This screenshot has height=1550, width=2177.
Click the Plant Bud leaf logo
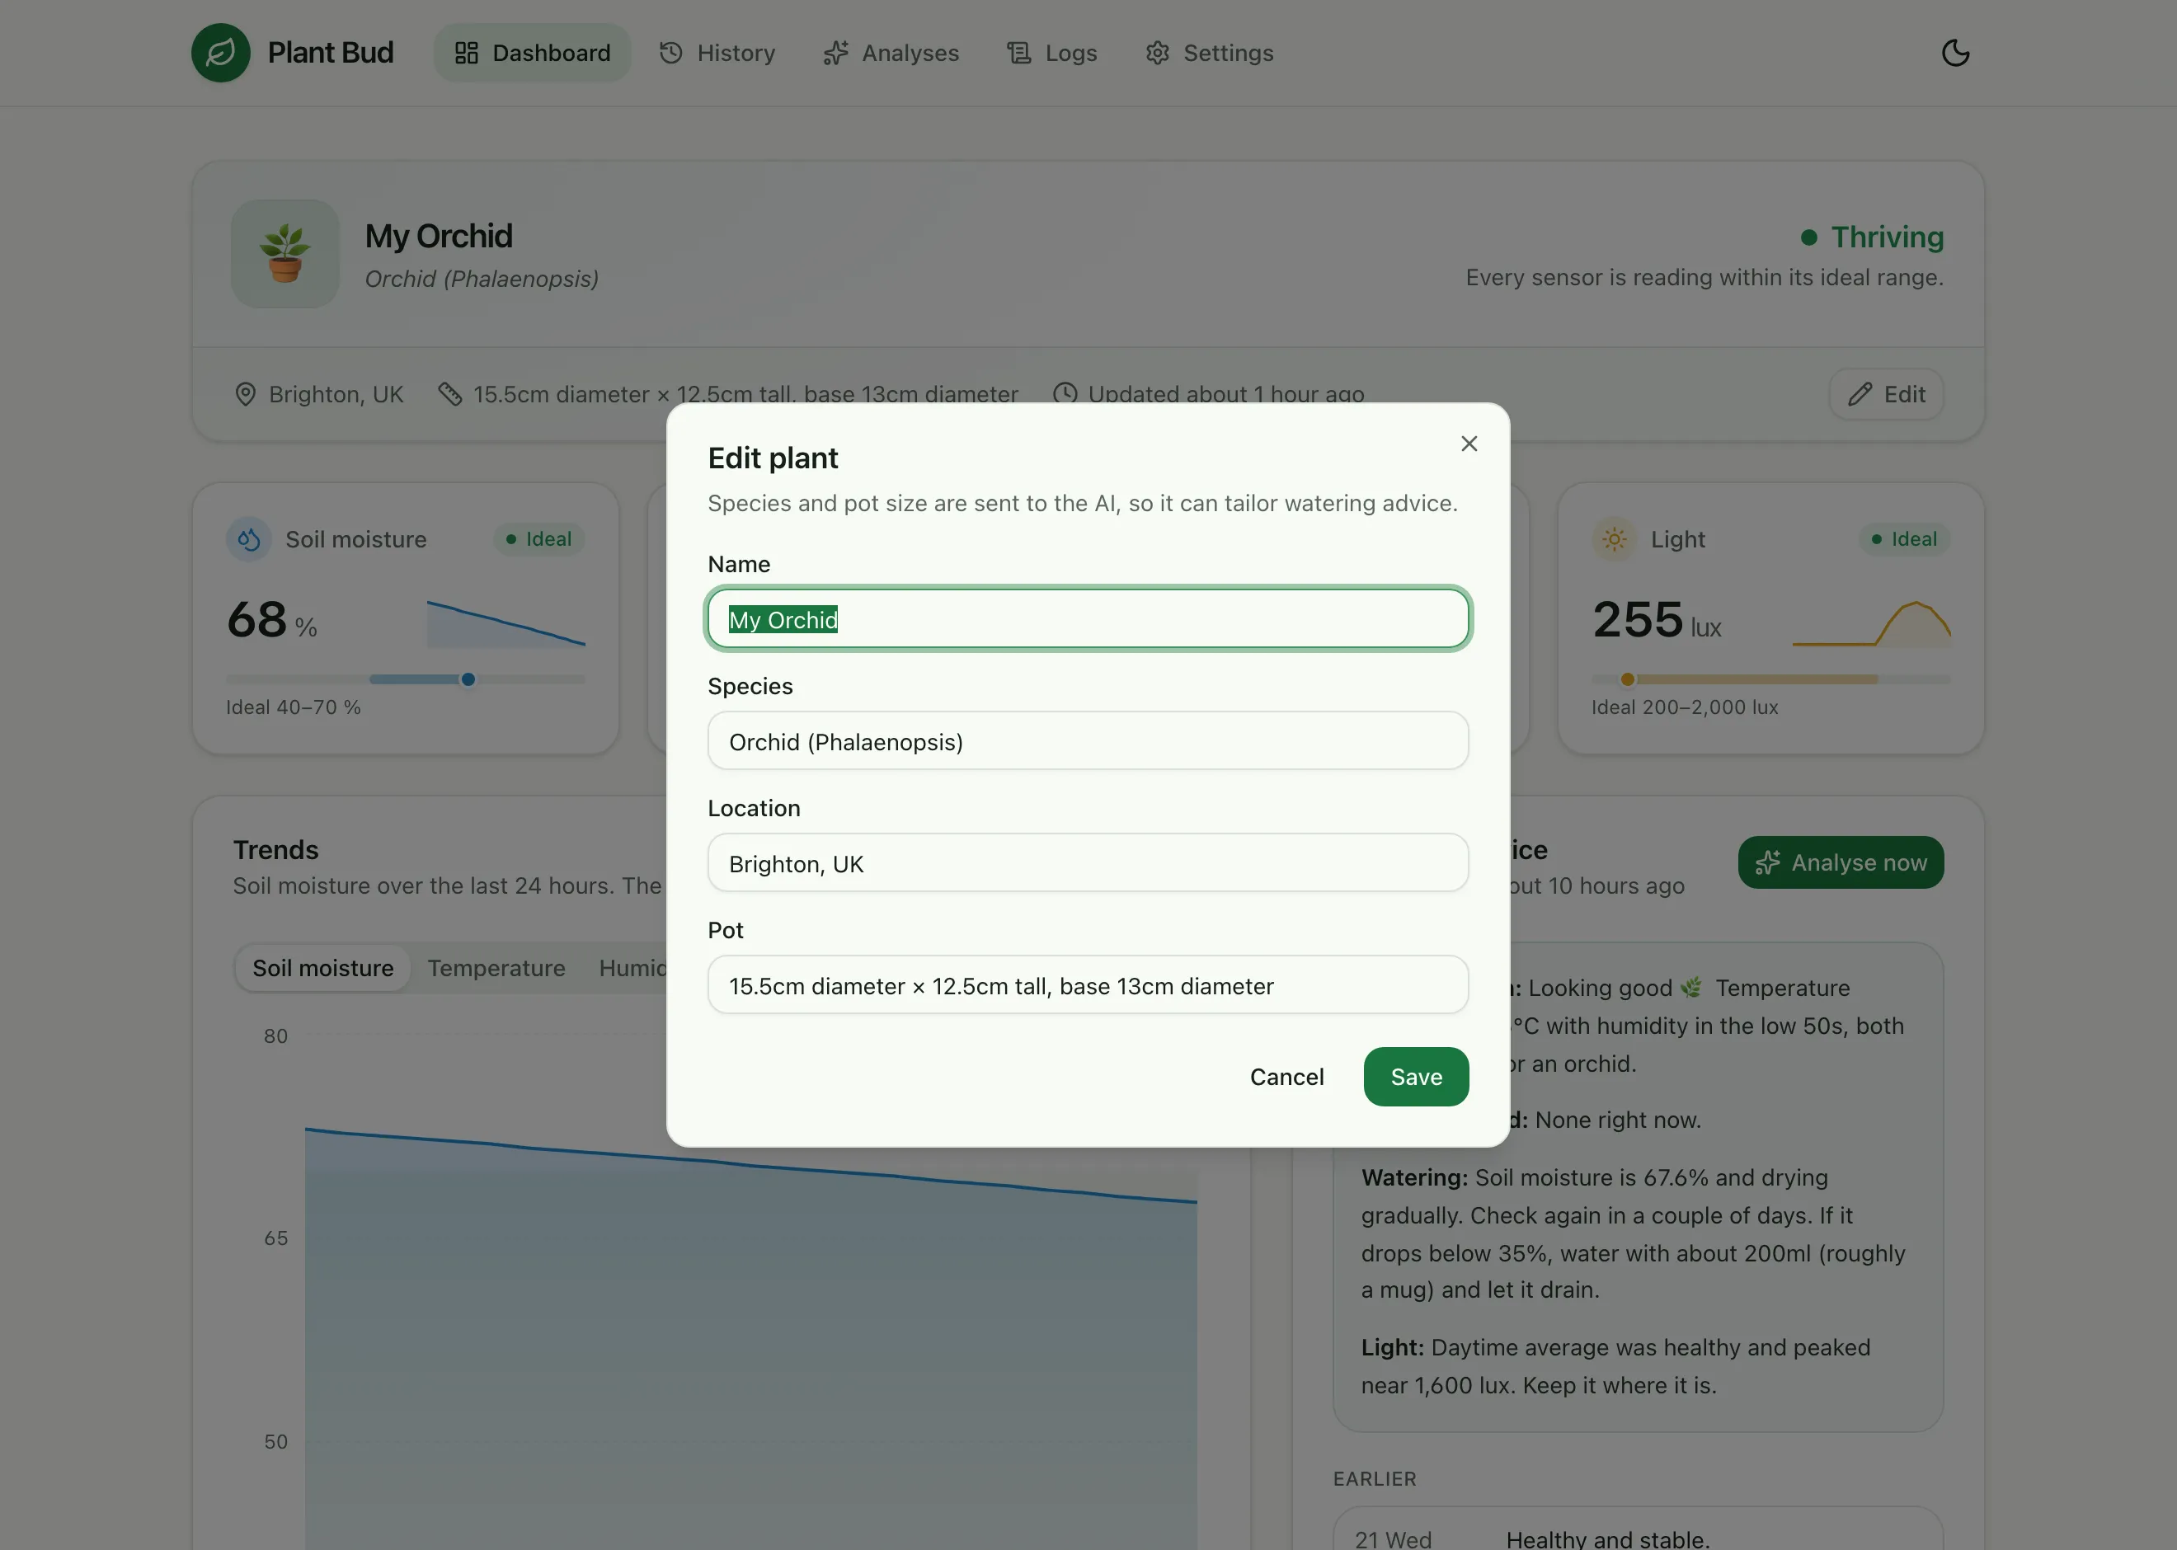pos(220,53)
